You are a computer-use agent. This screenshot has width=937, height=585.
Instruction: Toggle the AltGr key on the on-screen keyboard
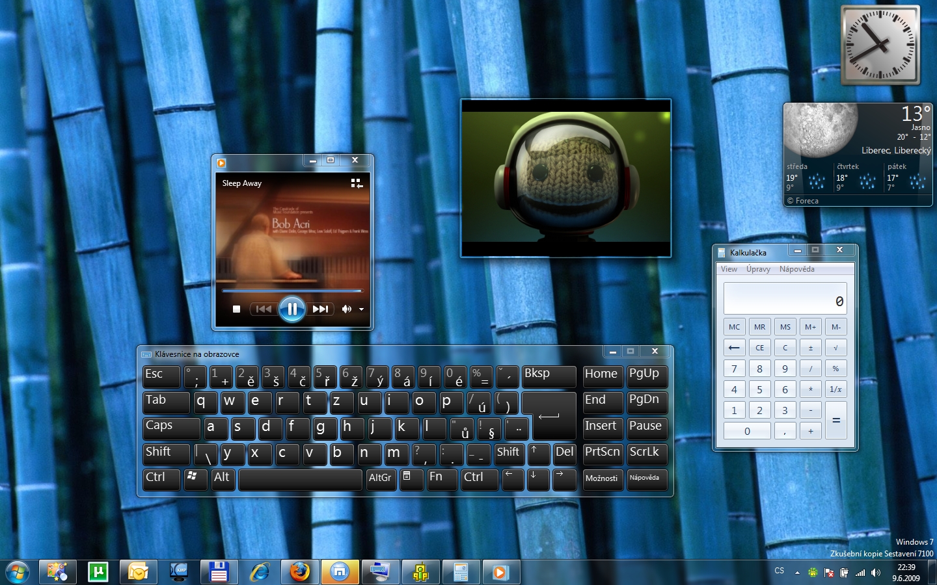[381, 479]
